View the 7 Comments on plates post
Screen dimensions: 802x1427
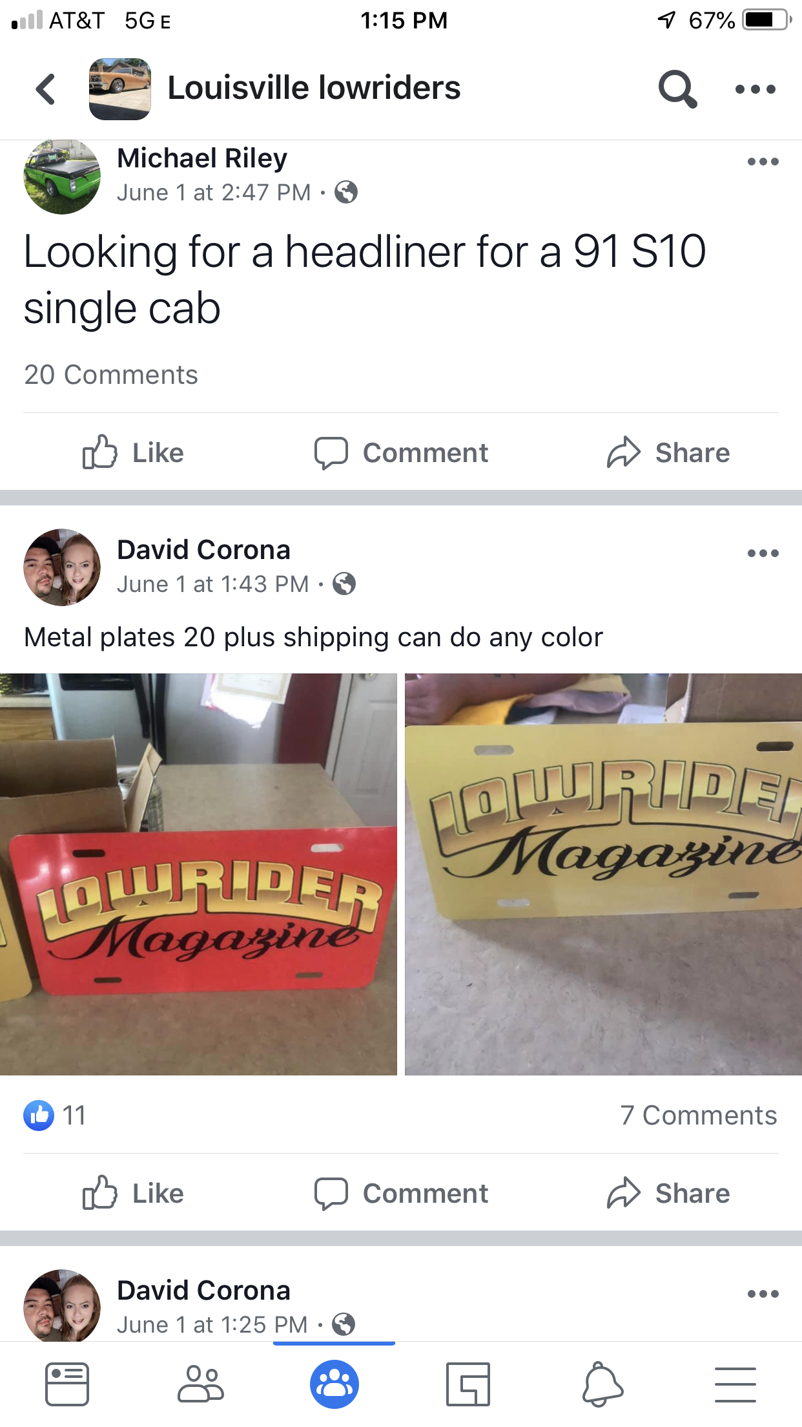click(699, 1115)
